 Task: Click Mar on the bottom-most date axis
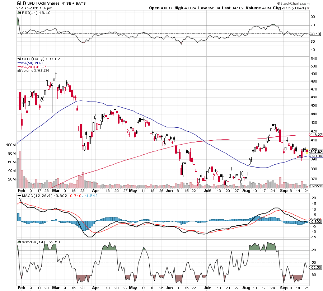pyautogui.click(x=56, y=288)
